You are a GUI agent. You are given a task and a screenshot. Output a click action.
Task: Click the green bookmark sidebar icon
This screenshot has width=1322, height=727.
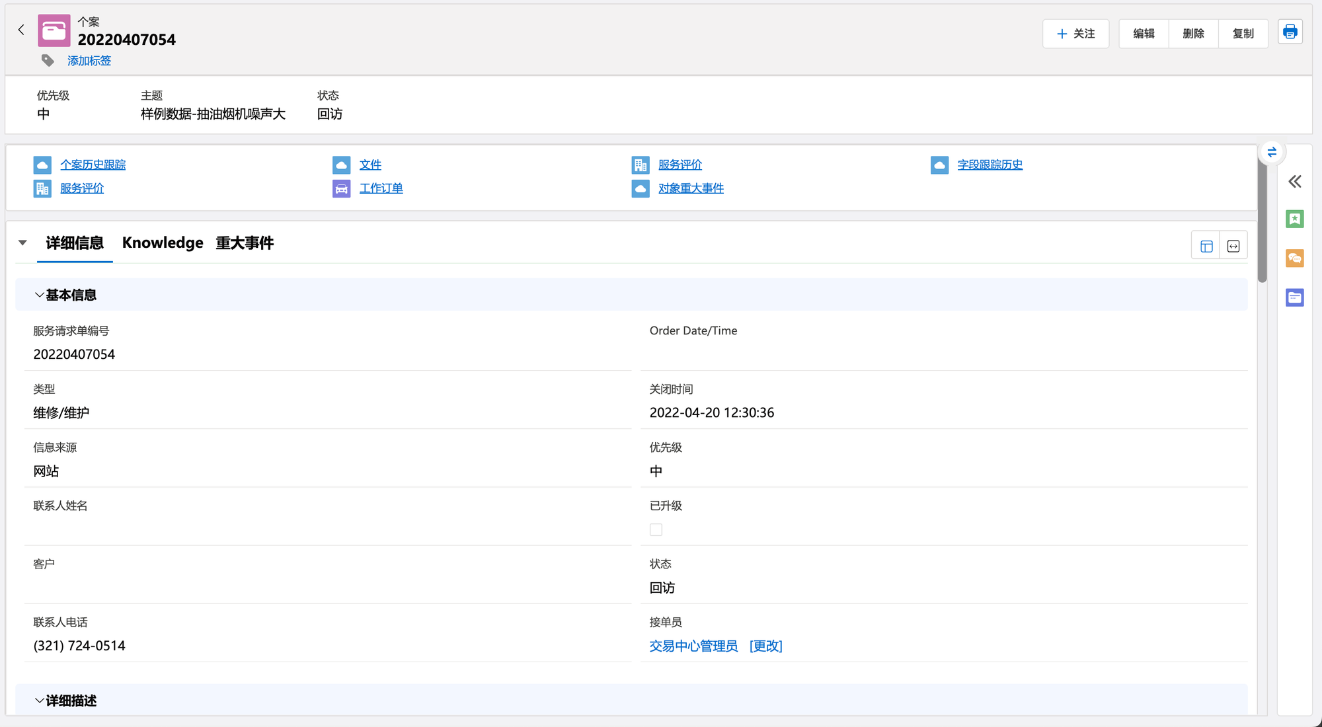point(1294,219)
